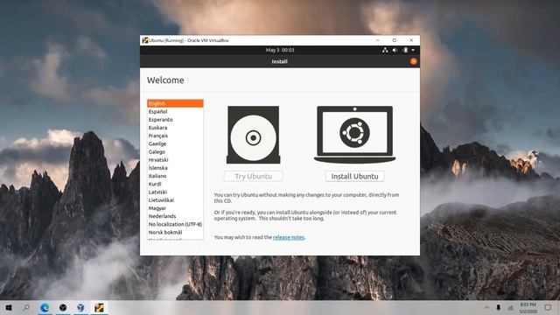
Task: Select Esperanto in the language list
Action: [x=175, y=120]
